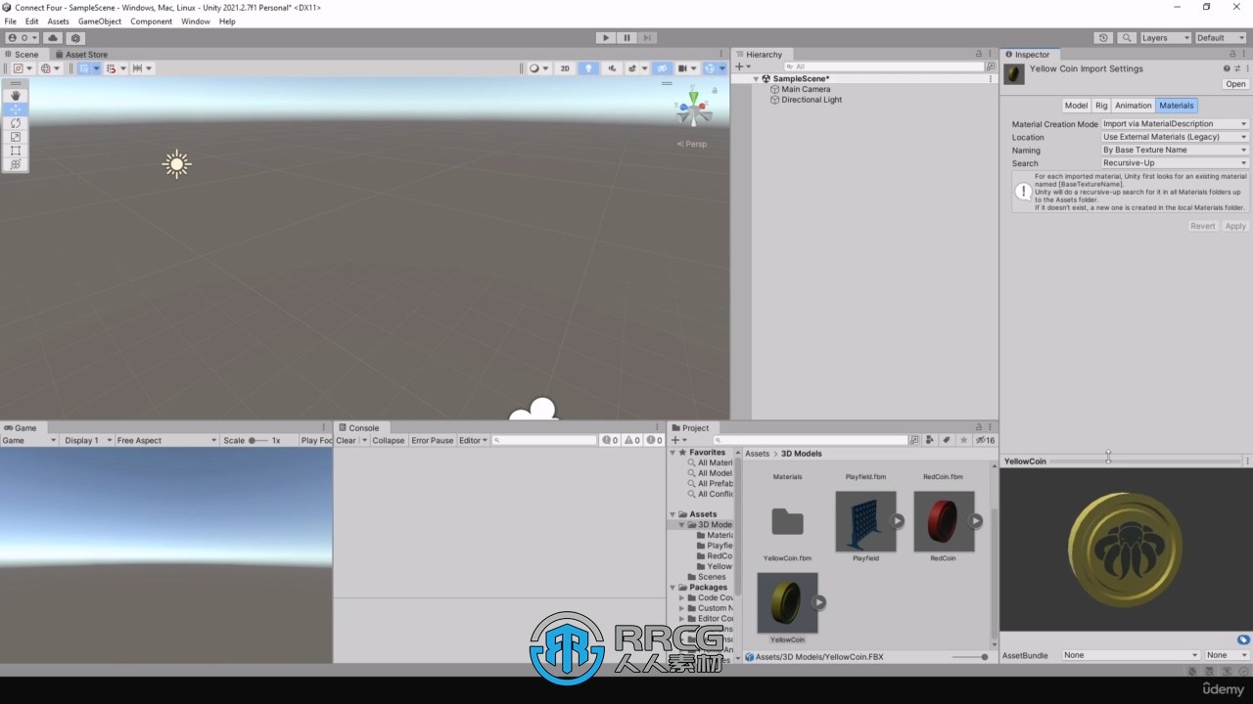Open the cloud services icon
Image resolution: width=1253 pixels, height=704 pixels.
[53, 38]
